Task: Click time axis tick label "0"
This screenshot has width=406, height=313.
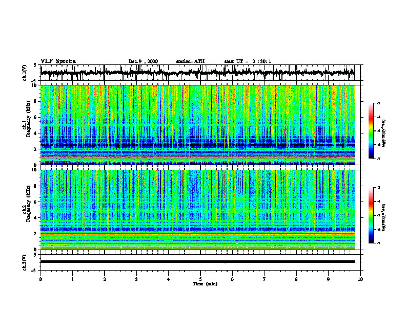Action: pyautogui.click(x=40, y=279)
